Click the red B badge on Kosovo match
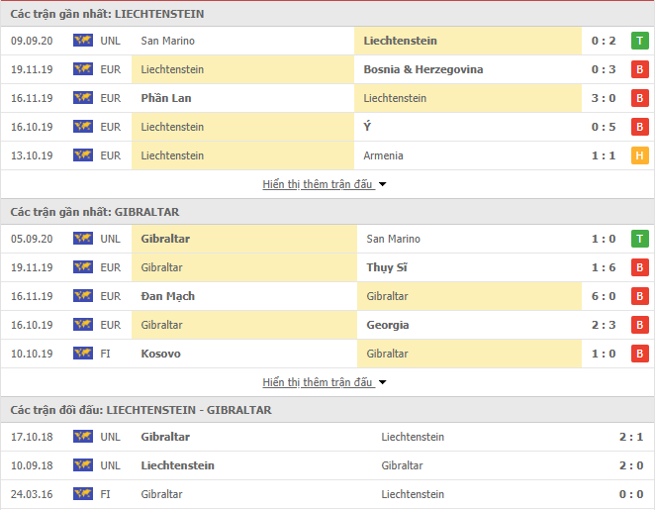This screenshot has height=510, width=655. [x=639, y=354]
